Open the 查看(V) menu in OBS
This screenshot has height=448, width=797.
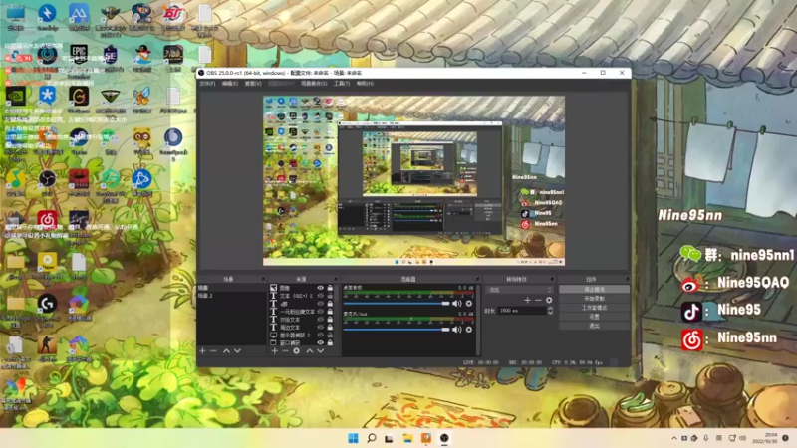click(253, 84)
